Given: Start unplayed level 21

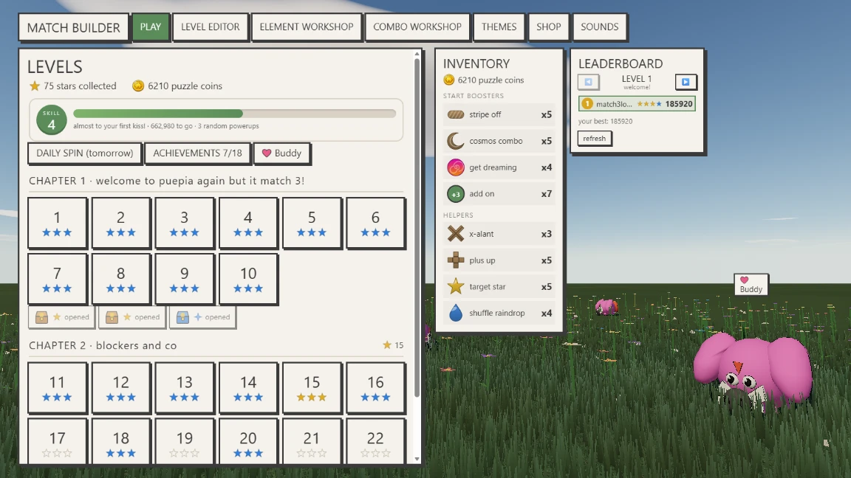Looking at the screenshot, I should pyautogui.click(x=312, y=442).
